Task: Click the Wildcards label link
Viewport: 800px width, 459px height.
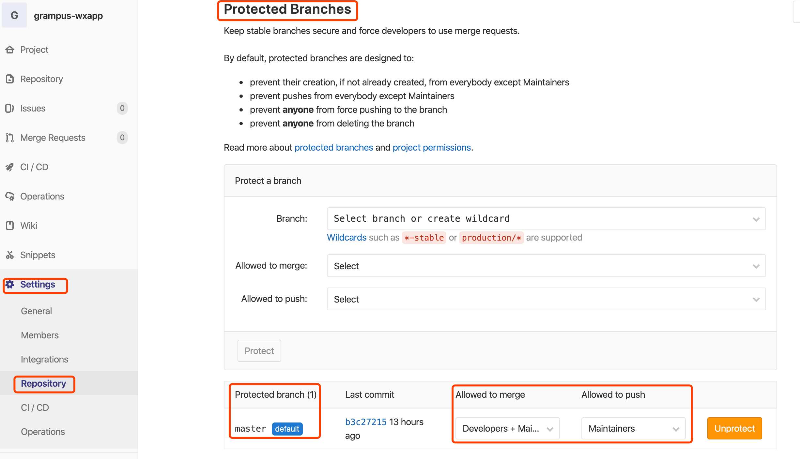Action: point(347,237)
